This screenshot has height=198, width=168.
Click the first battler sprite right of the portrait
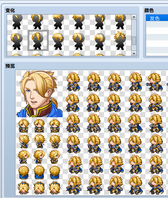(x=73, y=82)
